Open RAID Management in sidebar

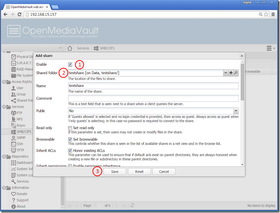pyautogui.click(x=22, y=69)
